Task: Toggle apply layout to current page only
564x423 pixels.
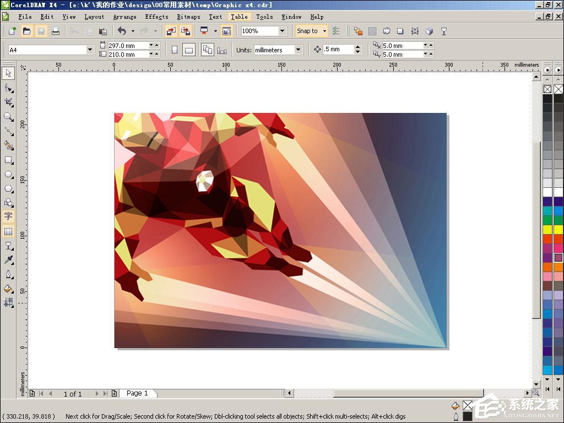Action: [x=222, y=50]
